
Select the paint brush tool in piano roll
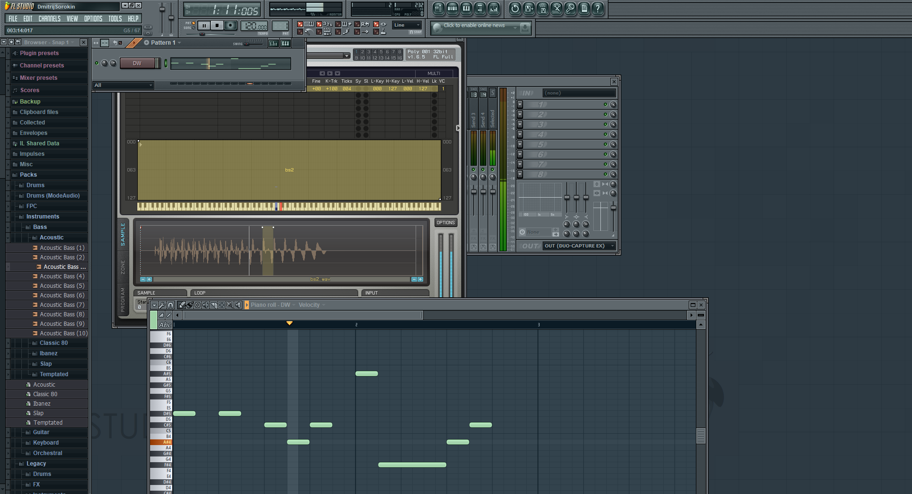pos(190,305)
